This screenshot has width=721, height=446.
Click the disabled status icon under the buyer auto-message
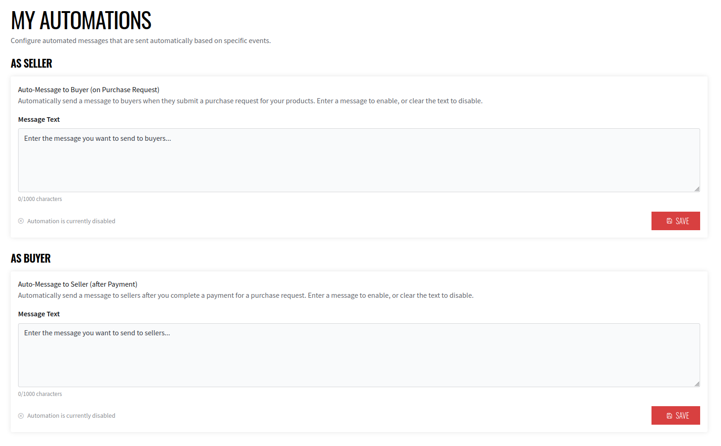(21, 416)
